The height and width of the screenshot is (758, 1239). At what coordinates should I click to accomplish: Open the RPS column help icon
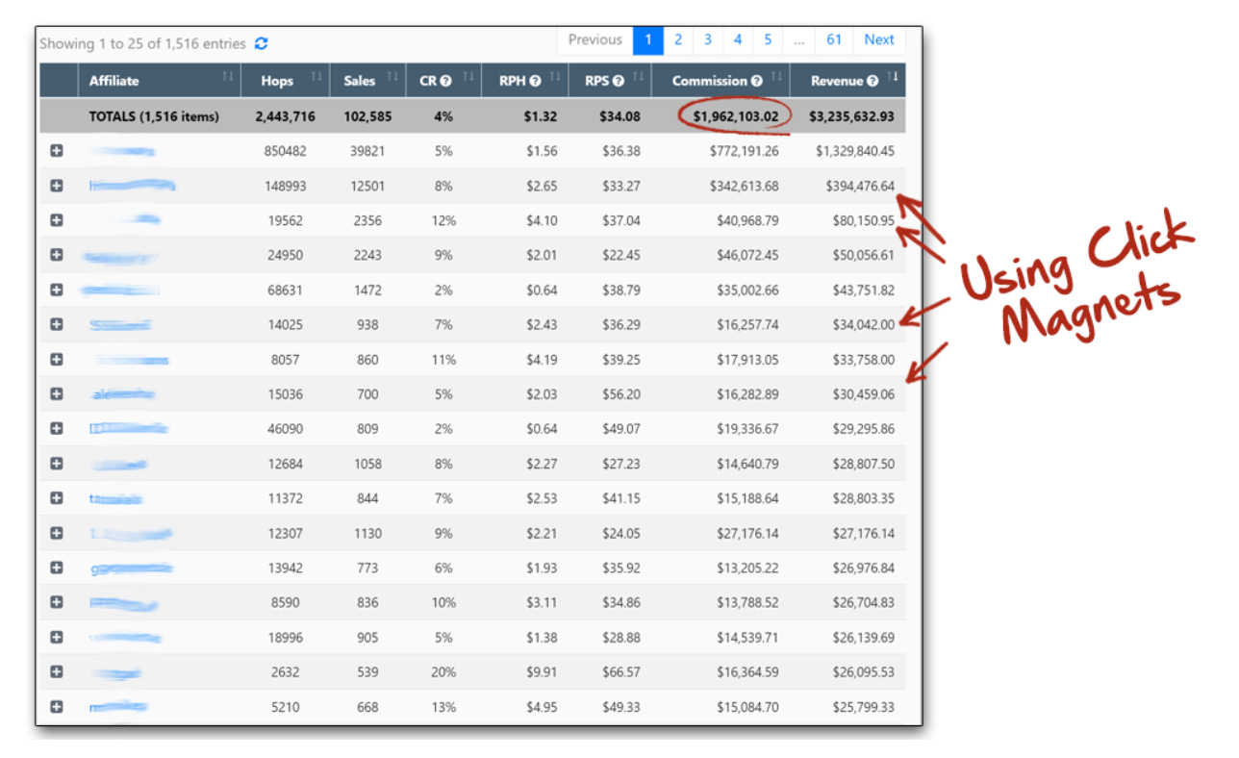619,81
